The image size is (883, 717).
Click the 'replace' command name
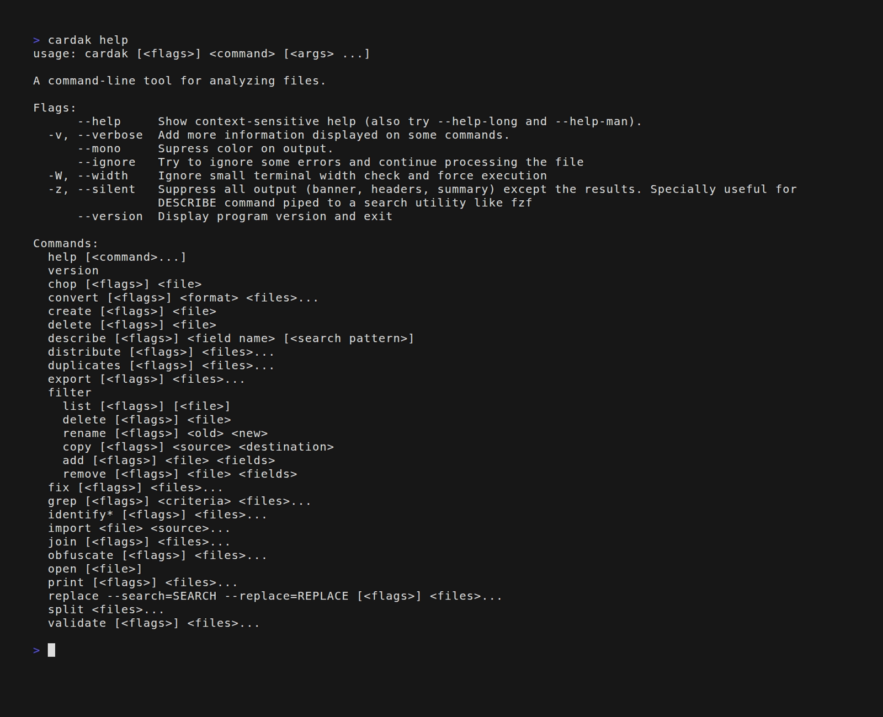(x=73, y=596)
